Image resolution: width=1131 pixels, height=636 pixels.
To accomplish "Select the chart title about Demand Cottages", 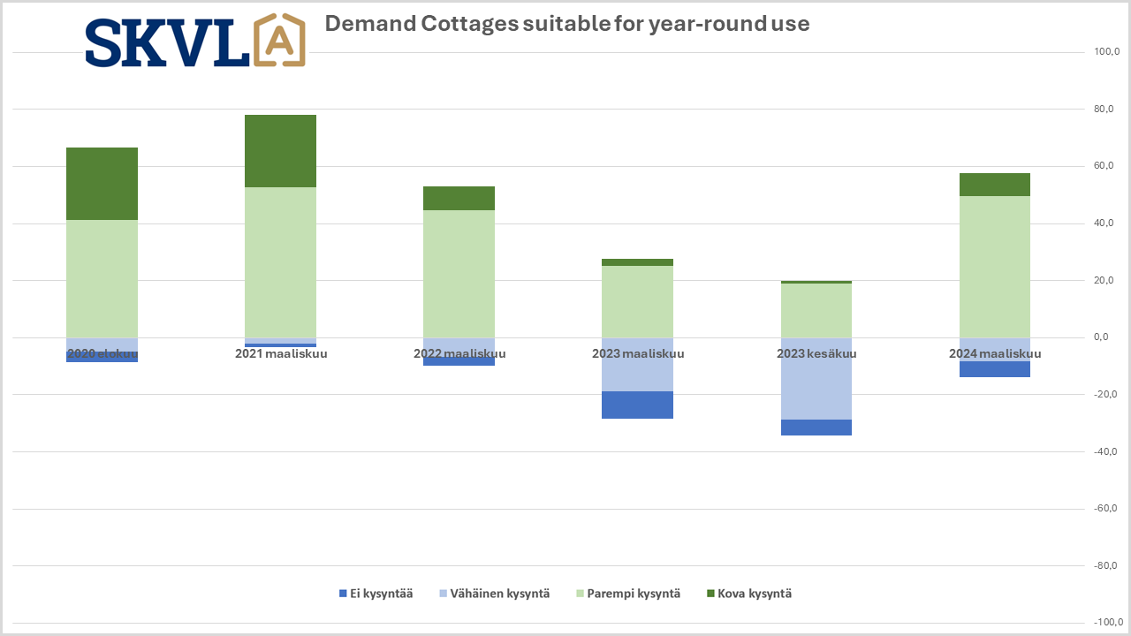I will click(566, 24).
